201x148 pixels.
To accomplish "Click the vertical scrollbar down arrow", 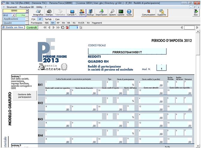I will (198, 146).
